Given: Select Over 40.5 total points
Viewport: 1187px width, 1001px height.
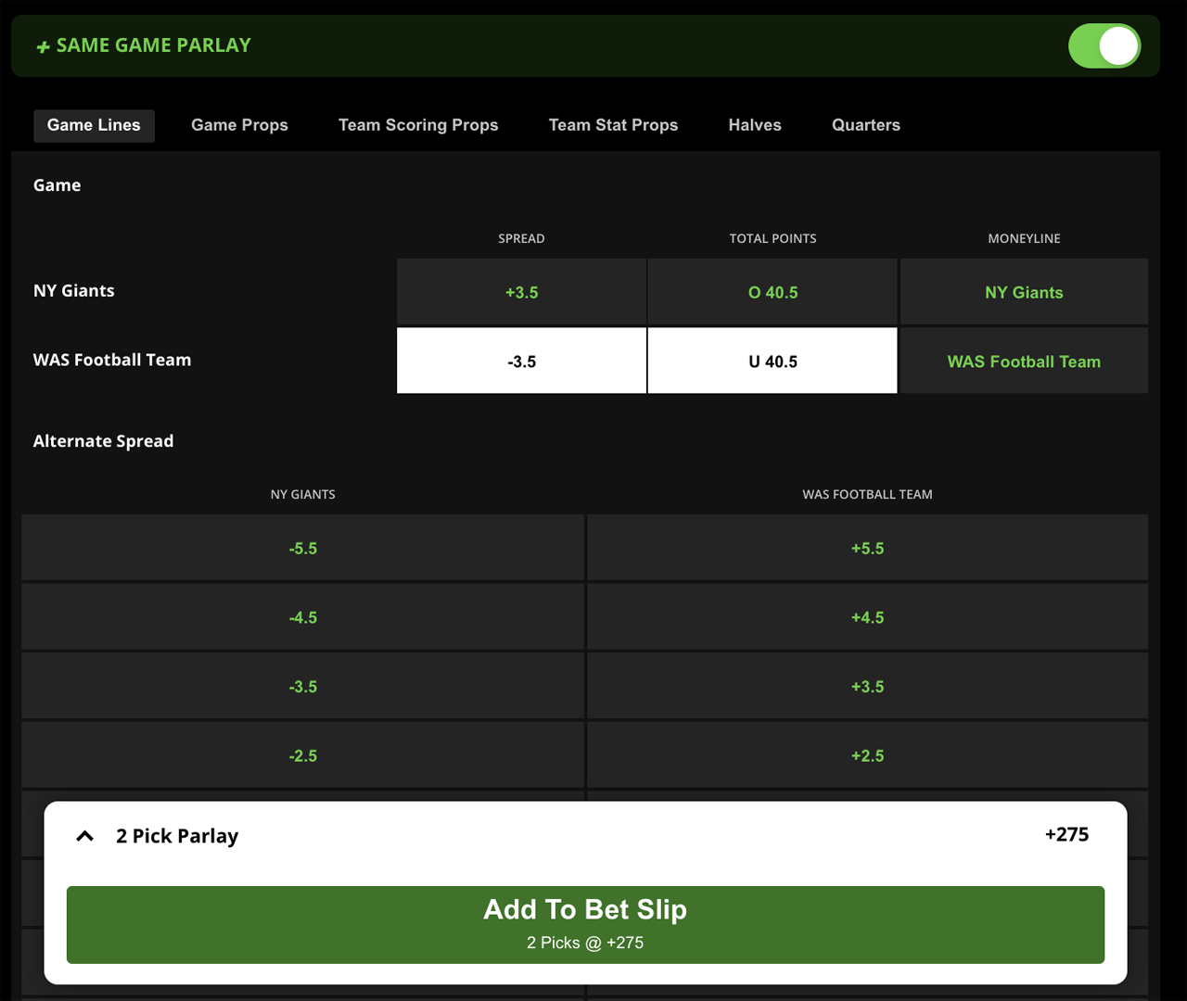Looking at the screenshot, I should (772, 292).
